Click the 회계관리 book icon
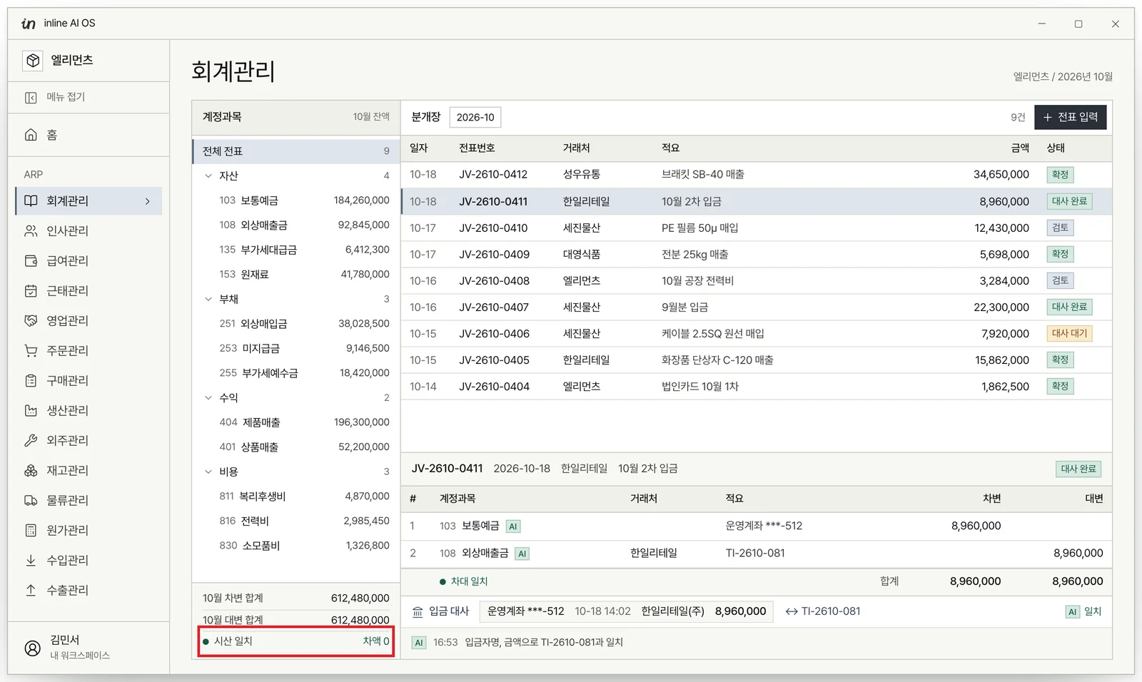Screen dimensions: 1142x682 point(31,201)
